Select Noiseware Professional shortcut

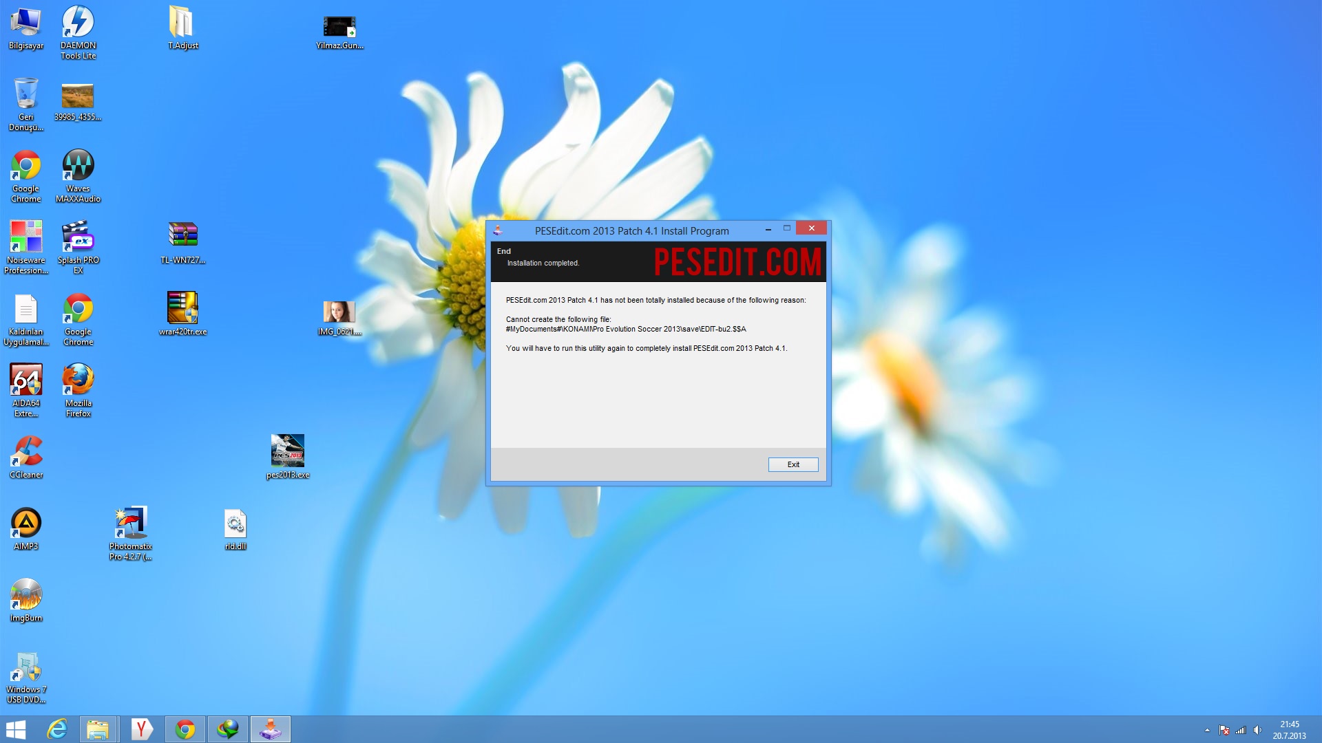tap(26, 247)
